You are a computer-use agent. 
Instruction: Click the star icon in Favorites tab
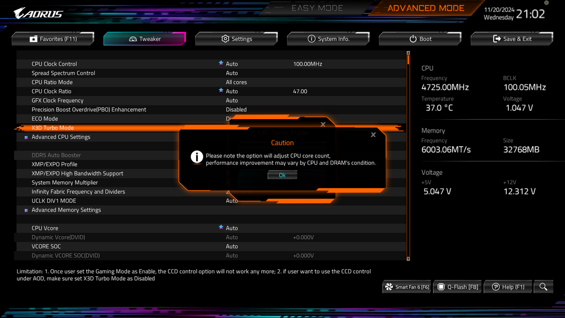(x=33, y=39)
